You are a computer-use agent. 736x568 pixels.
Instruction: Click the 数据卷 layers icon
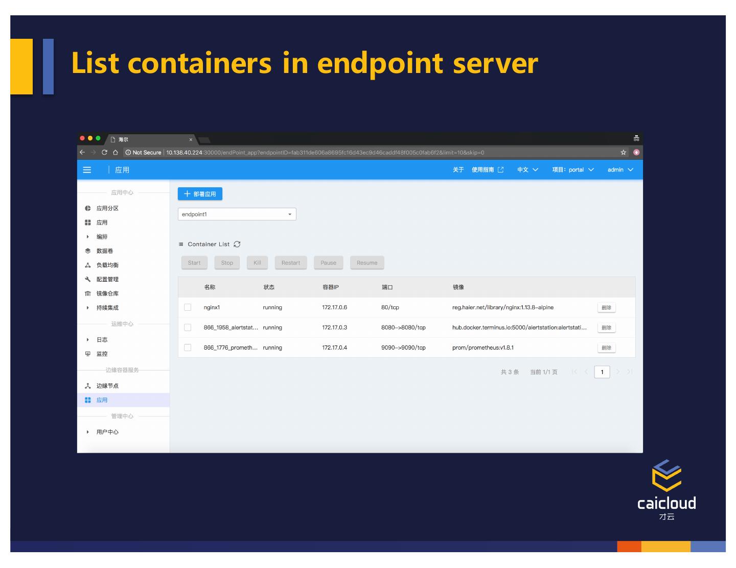pos(88,251)
